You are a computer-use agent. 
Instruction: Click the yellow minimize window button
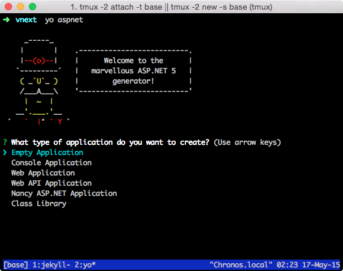[20, 7]
